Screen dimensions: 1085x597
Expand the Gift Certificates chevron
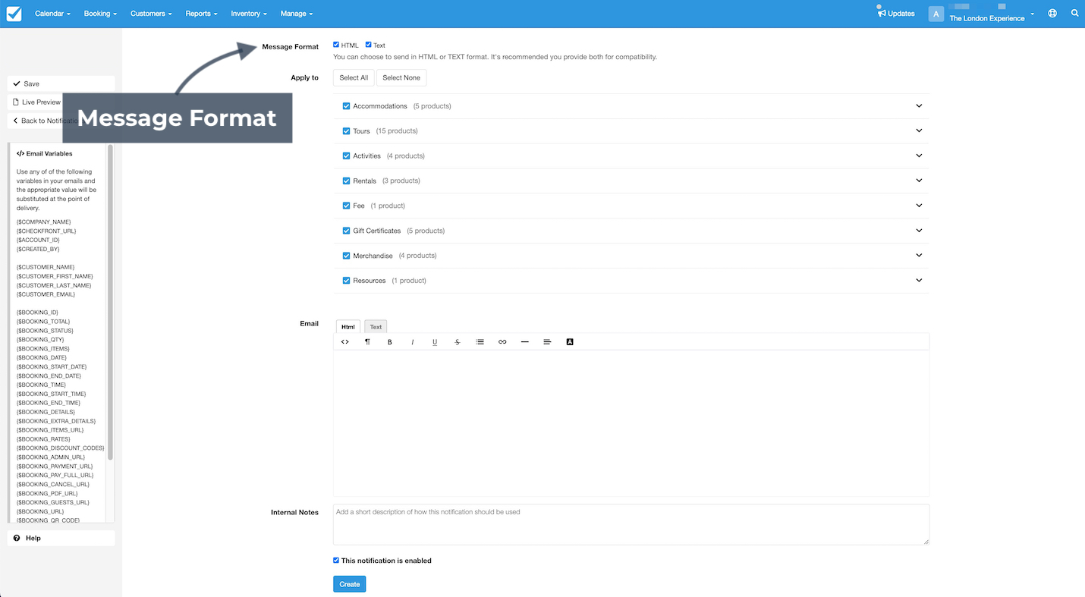(x=919, y=231)
